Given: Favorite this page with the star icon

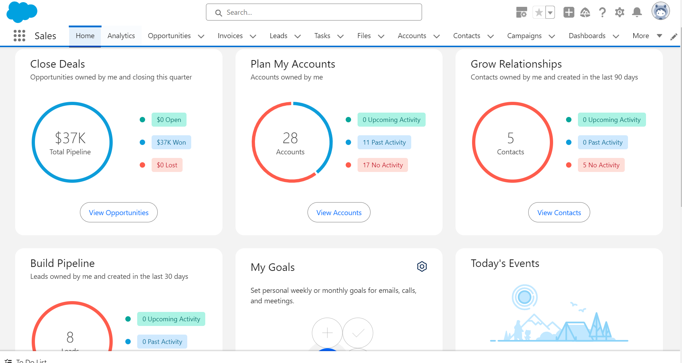Looking at the screenshot, I should point(539,13).
